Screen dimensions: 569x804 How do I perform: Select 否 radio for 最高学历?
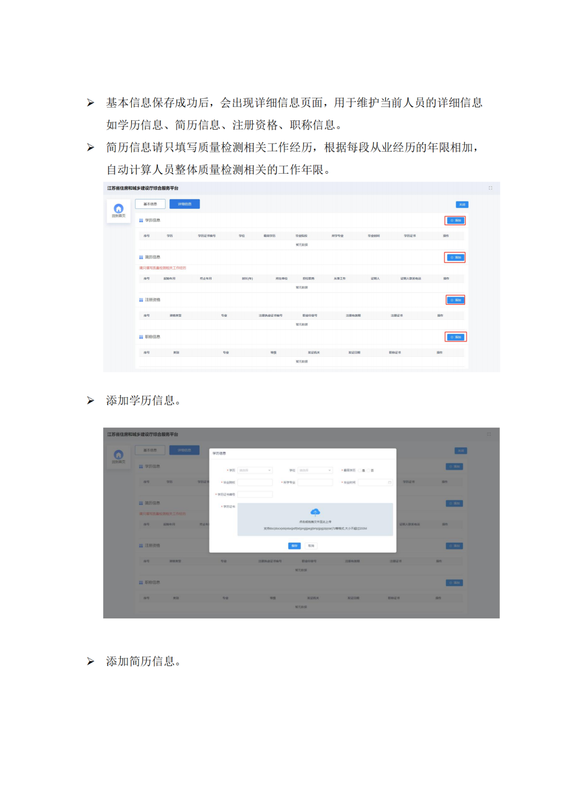coord(369,470)
